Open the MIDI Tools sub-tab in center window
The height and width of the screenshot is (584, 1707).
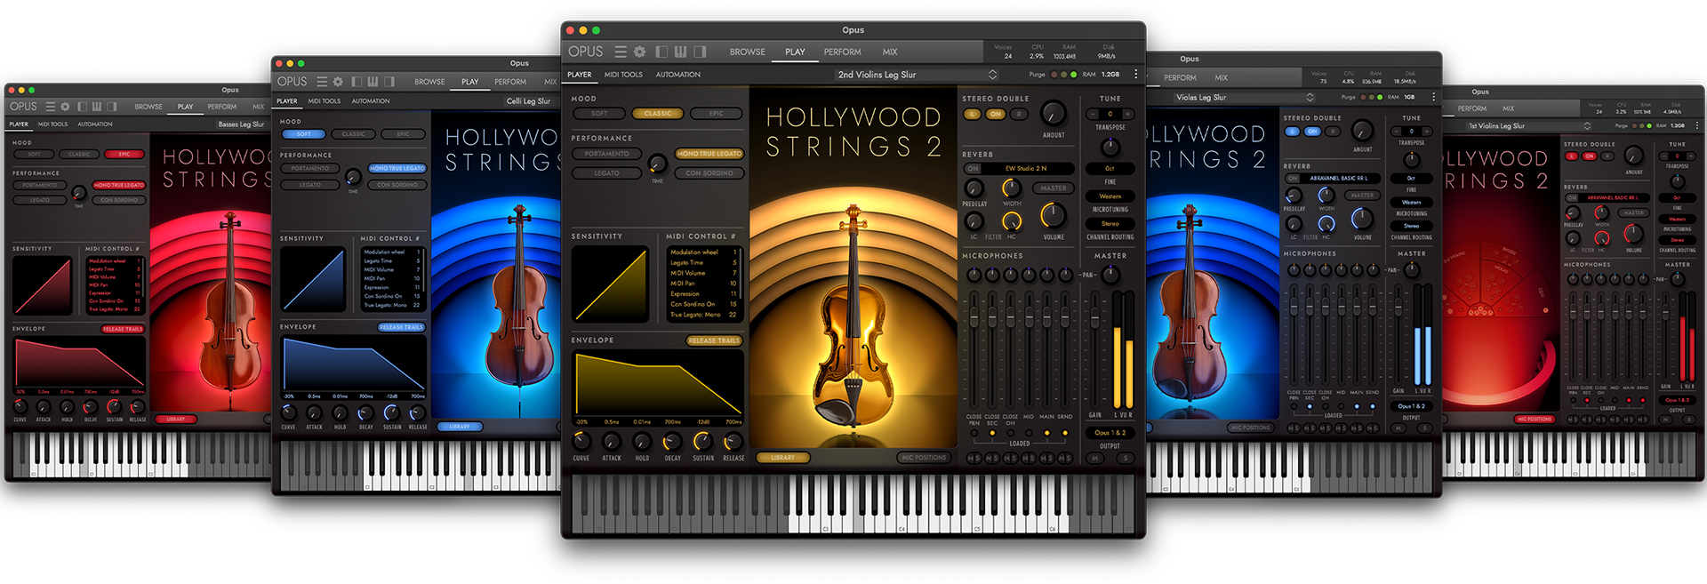pyautogui.click(x=623, y=75)
